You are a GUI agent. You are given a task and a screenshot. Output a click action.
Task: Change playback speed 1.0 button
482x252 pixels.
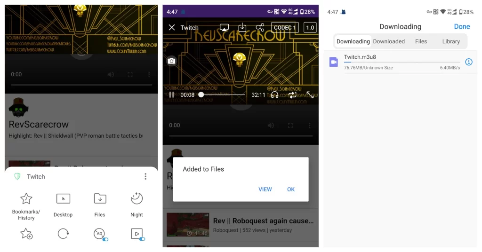(x=310, y=28)
